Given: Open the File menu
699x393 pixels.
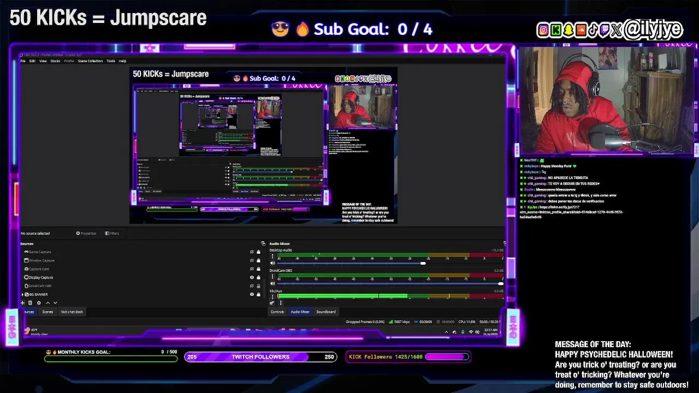Looking at the screenshot, I should pos(23,61).
